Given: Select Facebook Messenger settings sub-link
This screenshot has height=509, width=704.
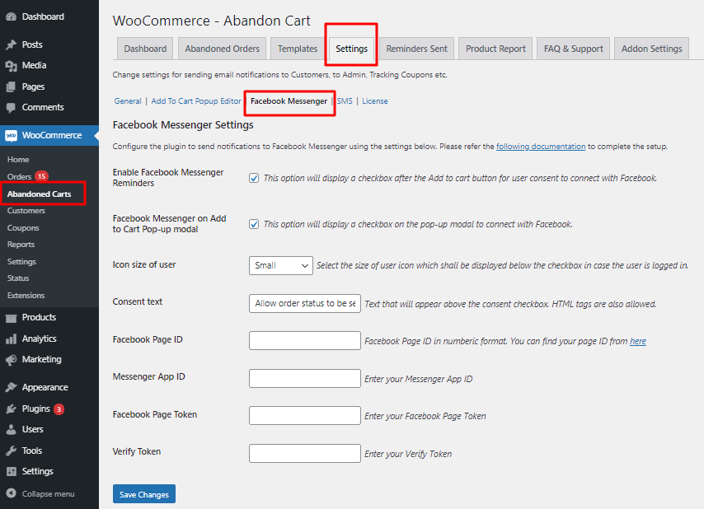Looking at the screenshot, I should click(x=289, y=101).
